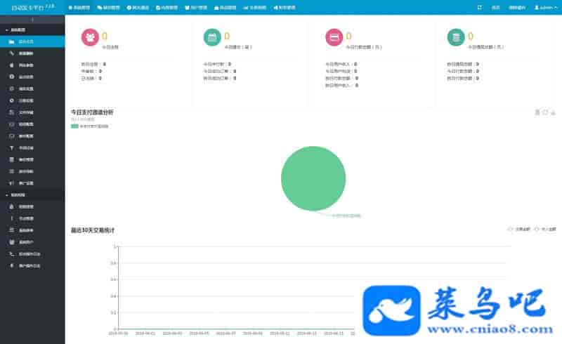Open the megaphone-icon sidebar item
This screenshot has height=344, width=562.
(32, 183)
